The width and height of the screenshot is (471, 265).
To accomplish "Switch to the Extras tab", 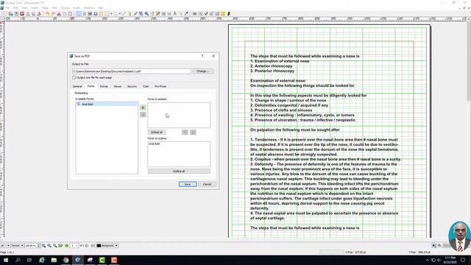I will click(x=104, y=86).
